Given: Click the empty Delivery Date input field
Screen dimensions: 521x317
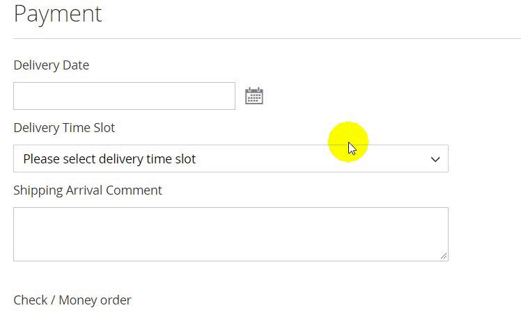Looking at the screenshot, I should [x=124, y=96].
